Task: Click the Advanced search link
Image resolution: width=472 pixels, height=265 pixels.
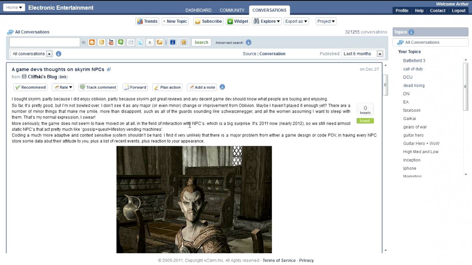Action: coord(229,43)
